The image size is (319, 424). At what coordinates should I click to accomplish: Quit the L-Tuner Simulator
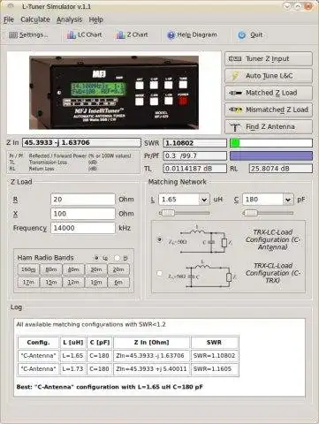[x=250, y=35]
